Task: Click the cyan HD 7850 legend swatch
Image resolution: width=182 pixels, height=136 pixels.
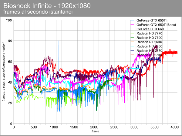Action: pyautogui.click(x=132, y=46)
